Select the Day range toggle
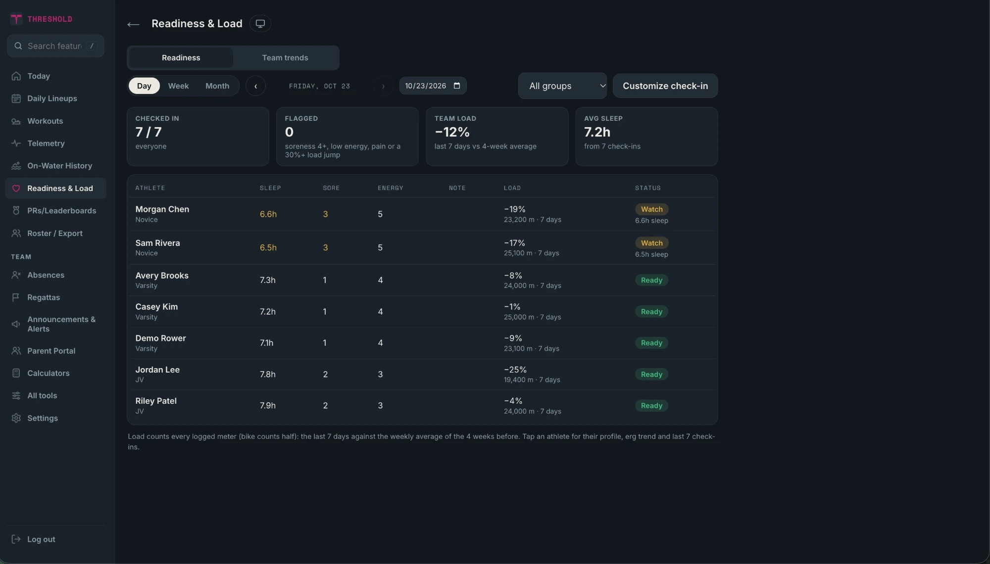The width and height of the screenshot is (990, 564). (x=144, y=86)
